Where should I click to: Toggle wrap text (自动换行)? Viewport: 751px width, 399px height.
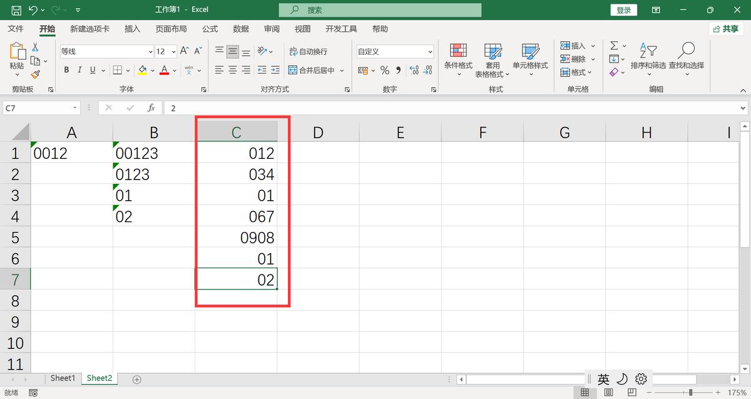point(308,51)
